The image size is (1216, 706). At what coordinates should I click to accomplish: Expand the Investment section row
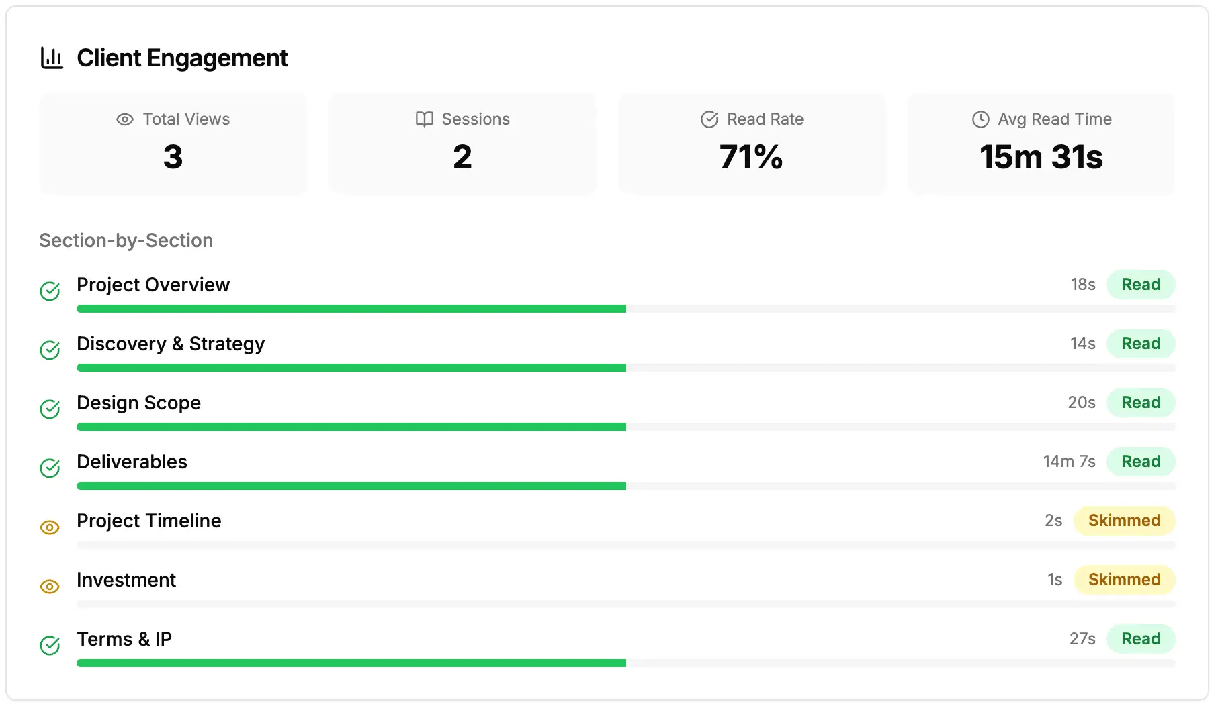click(126, 580)
